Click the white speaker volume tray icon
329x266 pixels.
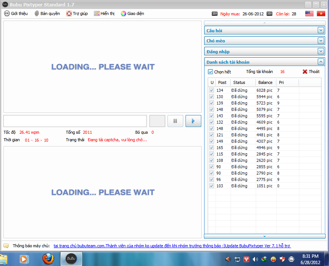tap(255, 260)
